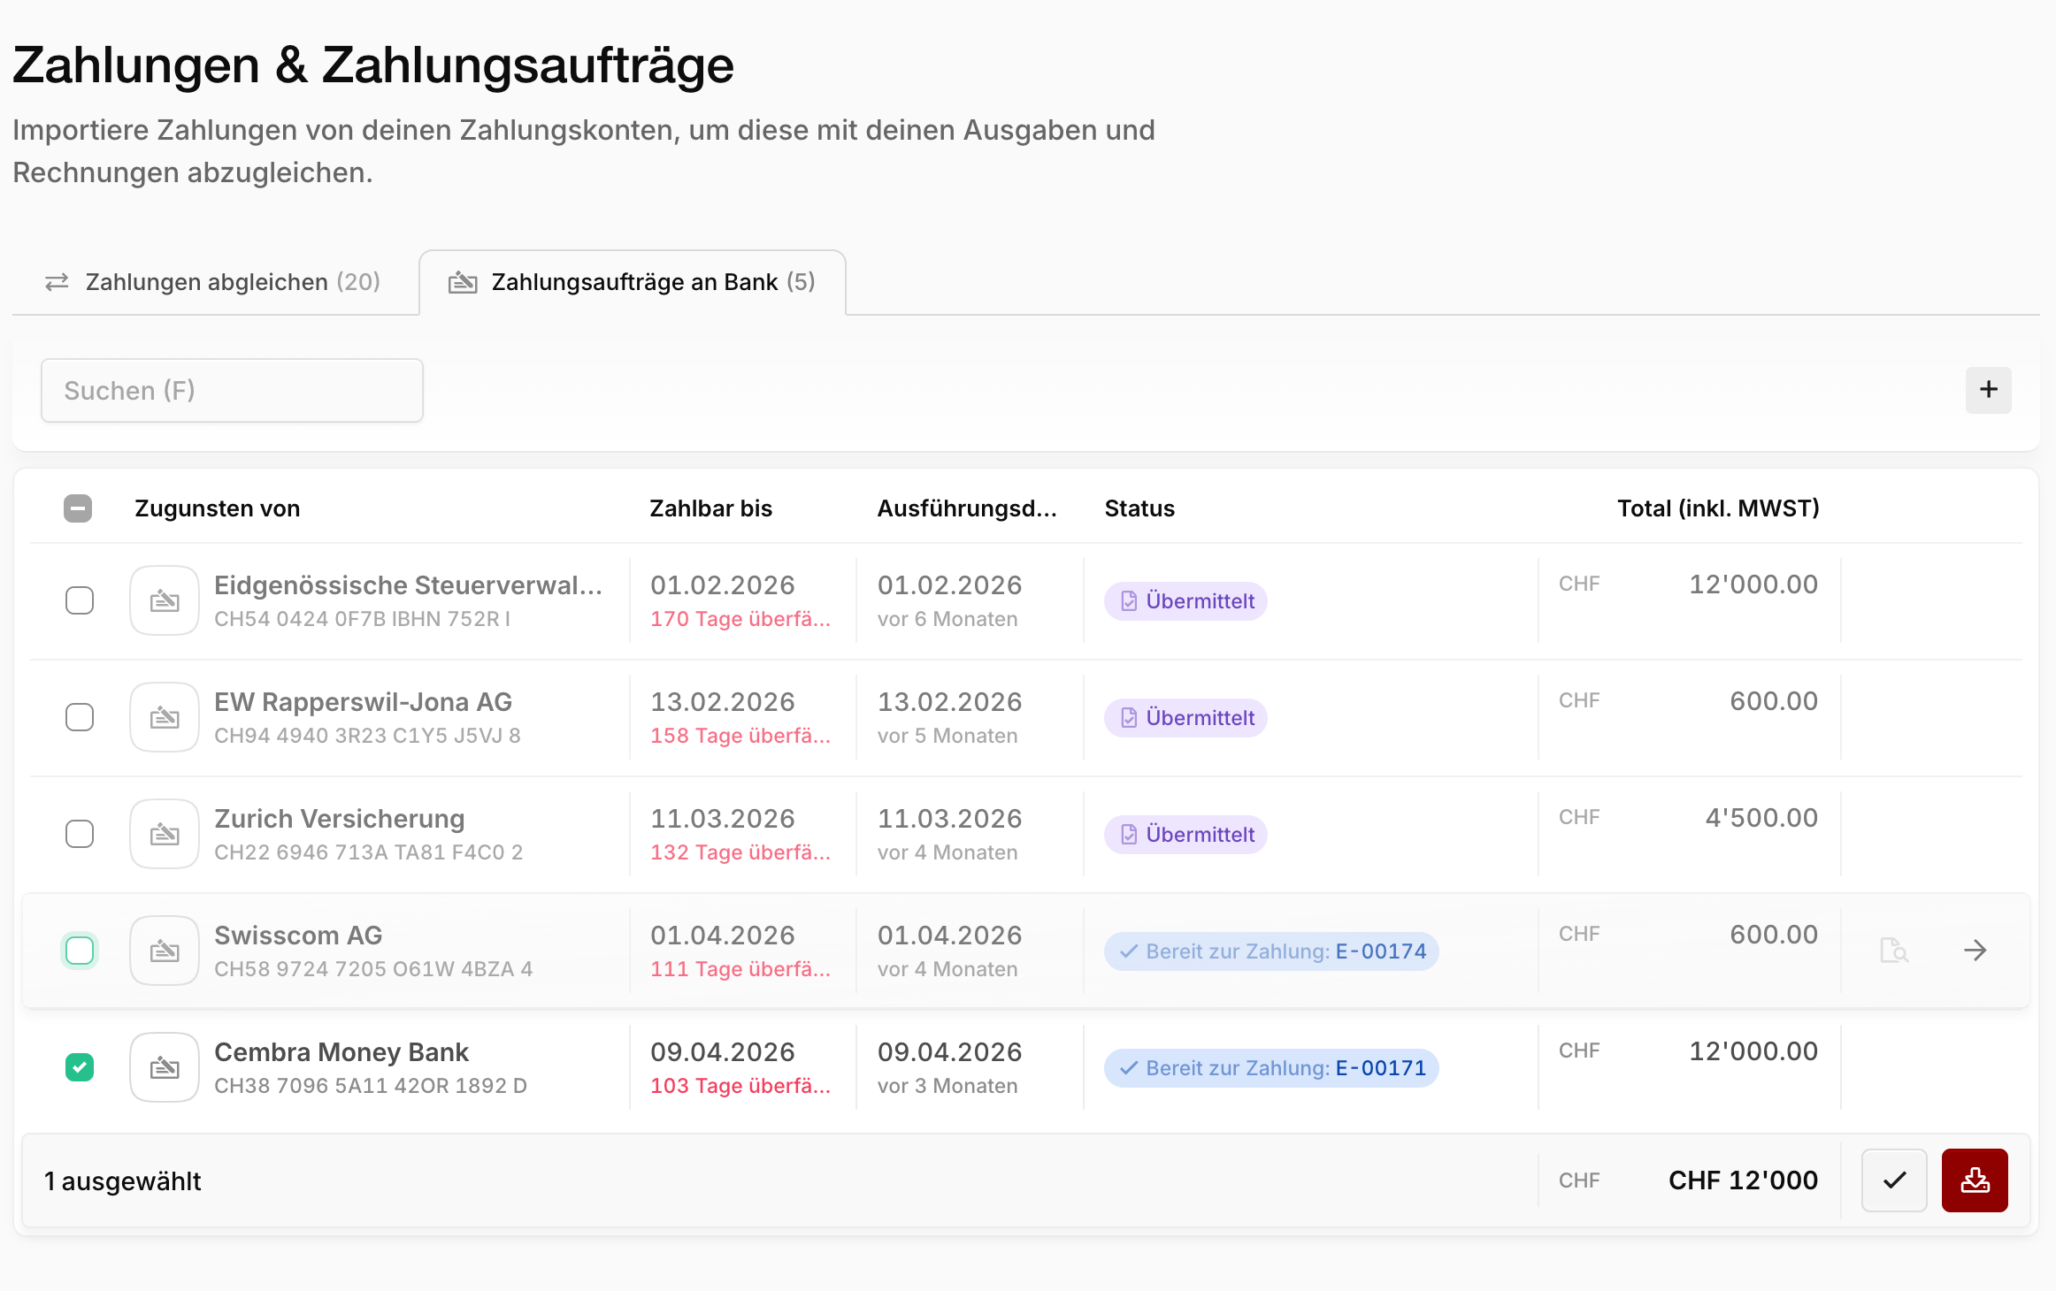This screenshot has width=2056, height=1291.
Task: Click the 170 Tage überfällig text
Action: [x=740, y=619]
